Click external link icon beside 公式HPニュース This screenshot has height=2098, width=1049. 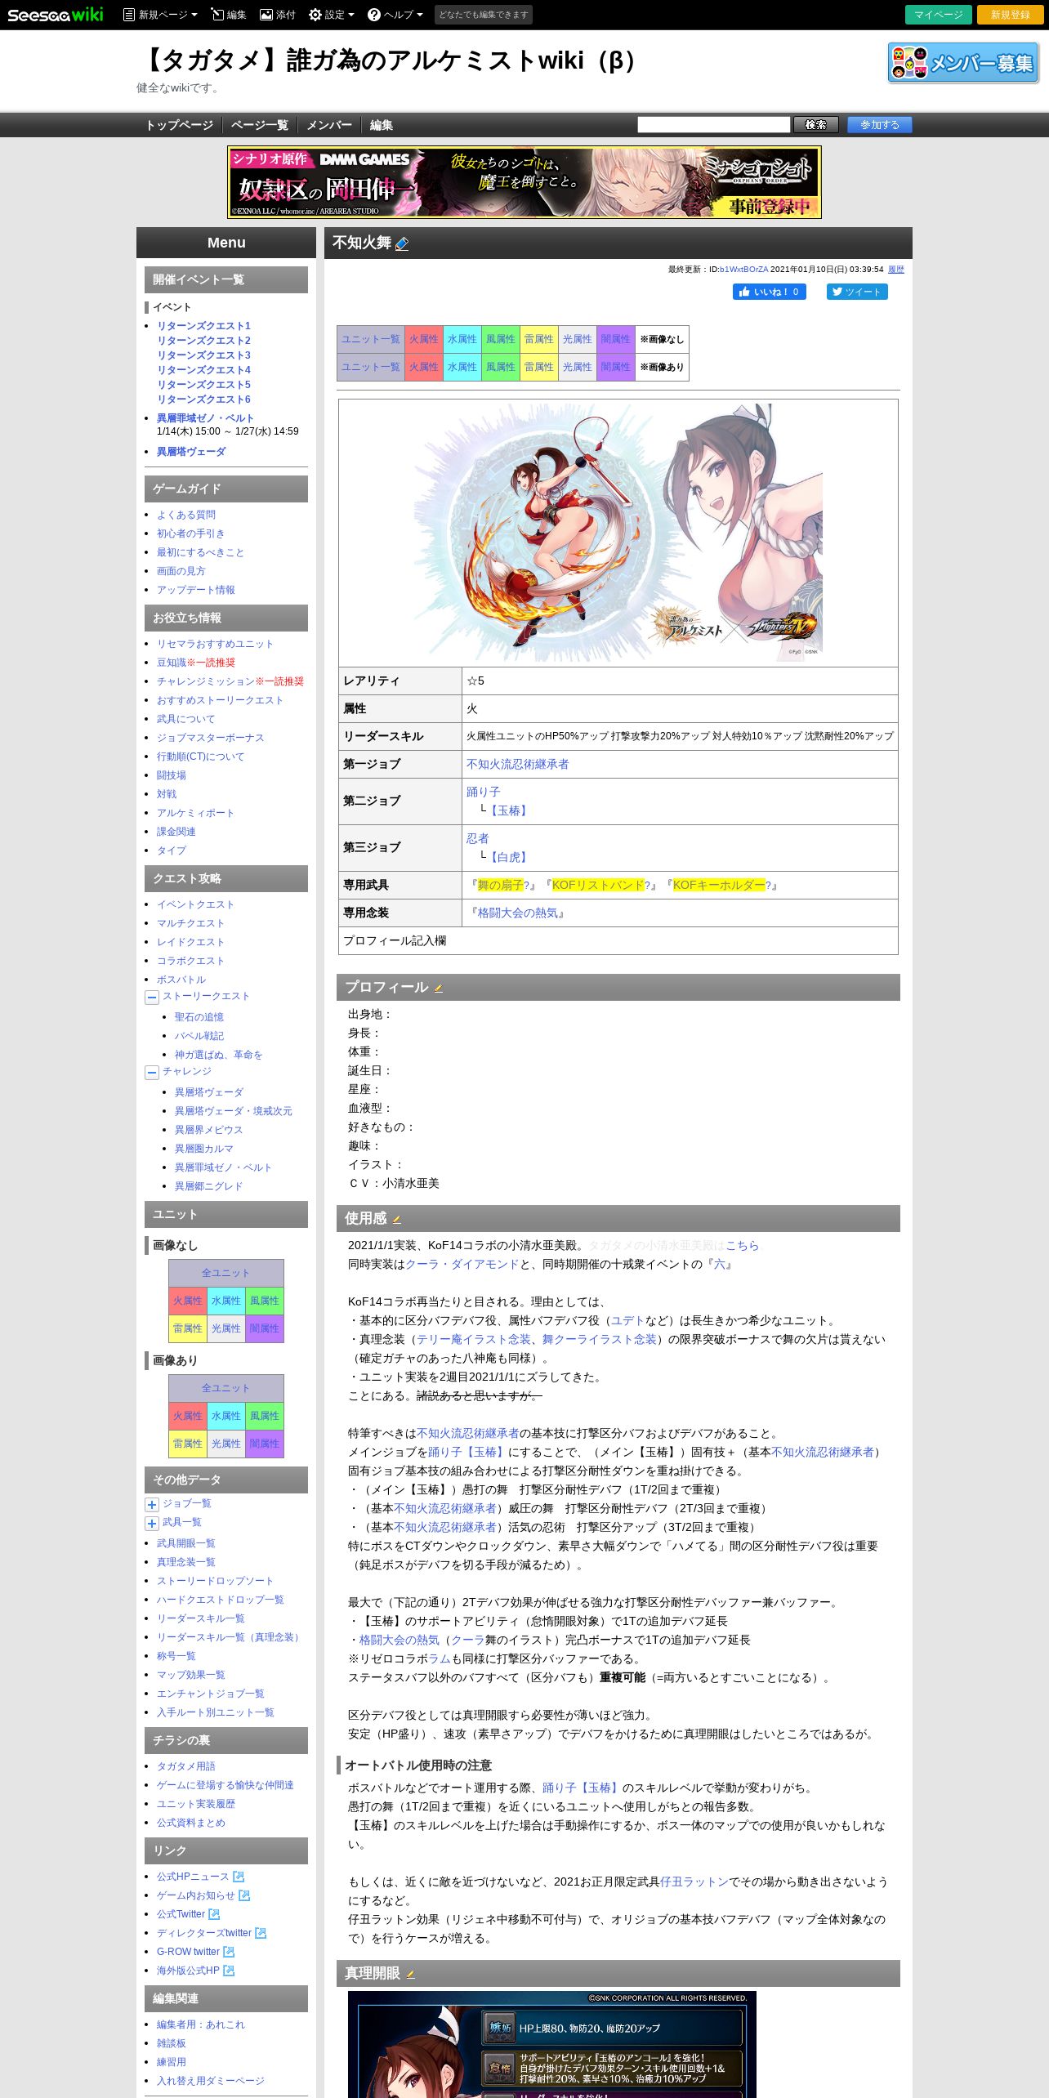pos(239,1877)
